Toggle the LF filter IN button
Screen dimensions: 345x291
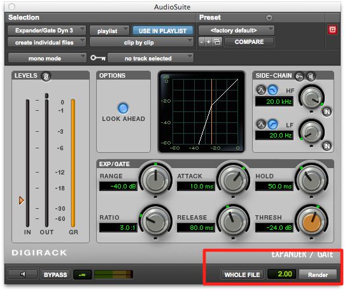click(x=327, y=146)
